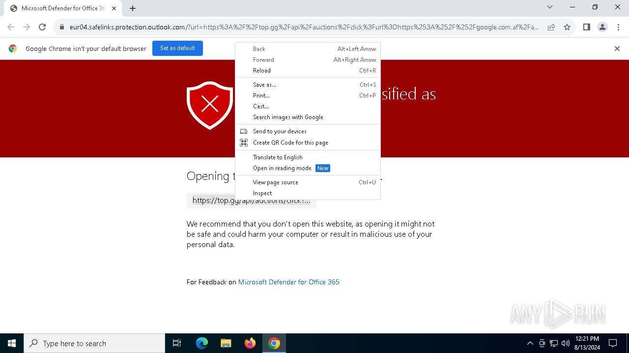Open Task View on taskbar
This screenshot has height=353, width=629.
[177, 343]
